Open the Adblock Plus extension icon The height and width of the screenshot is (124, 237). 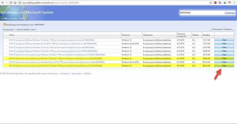[x=215, y=3]
